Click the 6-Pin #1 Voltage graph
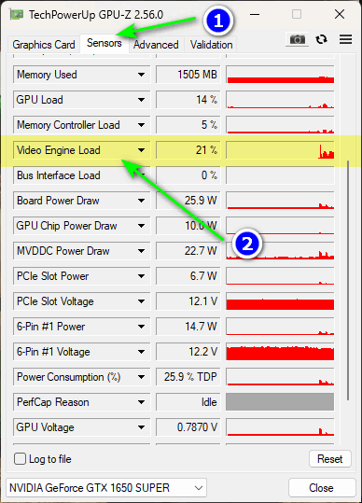This screenshot has height=503, width=362. [280, 352]
